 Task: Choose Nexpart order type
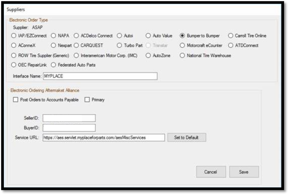(x=53, y=46)
